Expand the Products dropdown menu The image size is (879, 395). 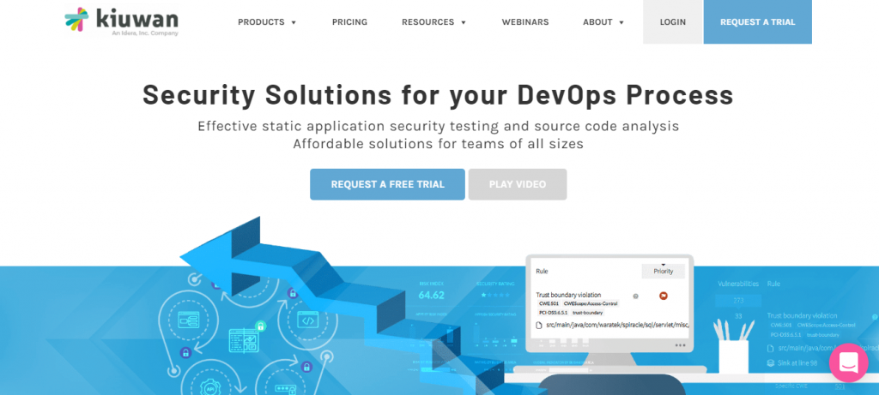coord(267,22)
